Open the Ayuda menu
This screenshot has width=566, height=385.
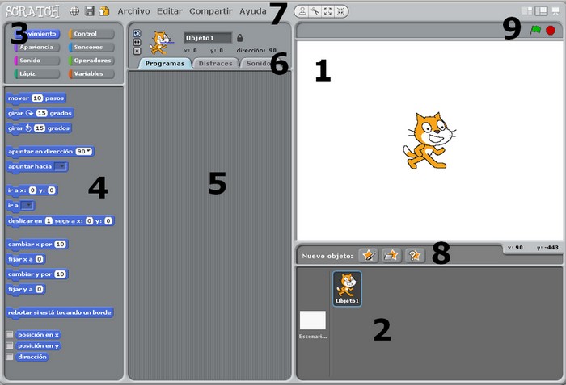pos(252,11)
